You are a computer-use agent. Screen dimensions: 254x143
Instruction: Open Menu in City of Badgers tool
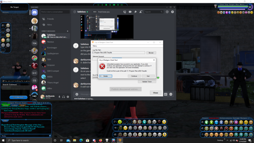(x=95, y=46)
